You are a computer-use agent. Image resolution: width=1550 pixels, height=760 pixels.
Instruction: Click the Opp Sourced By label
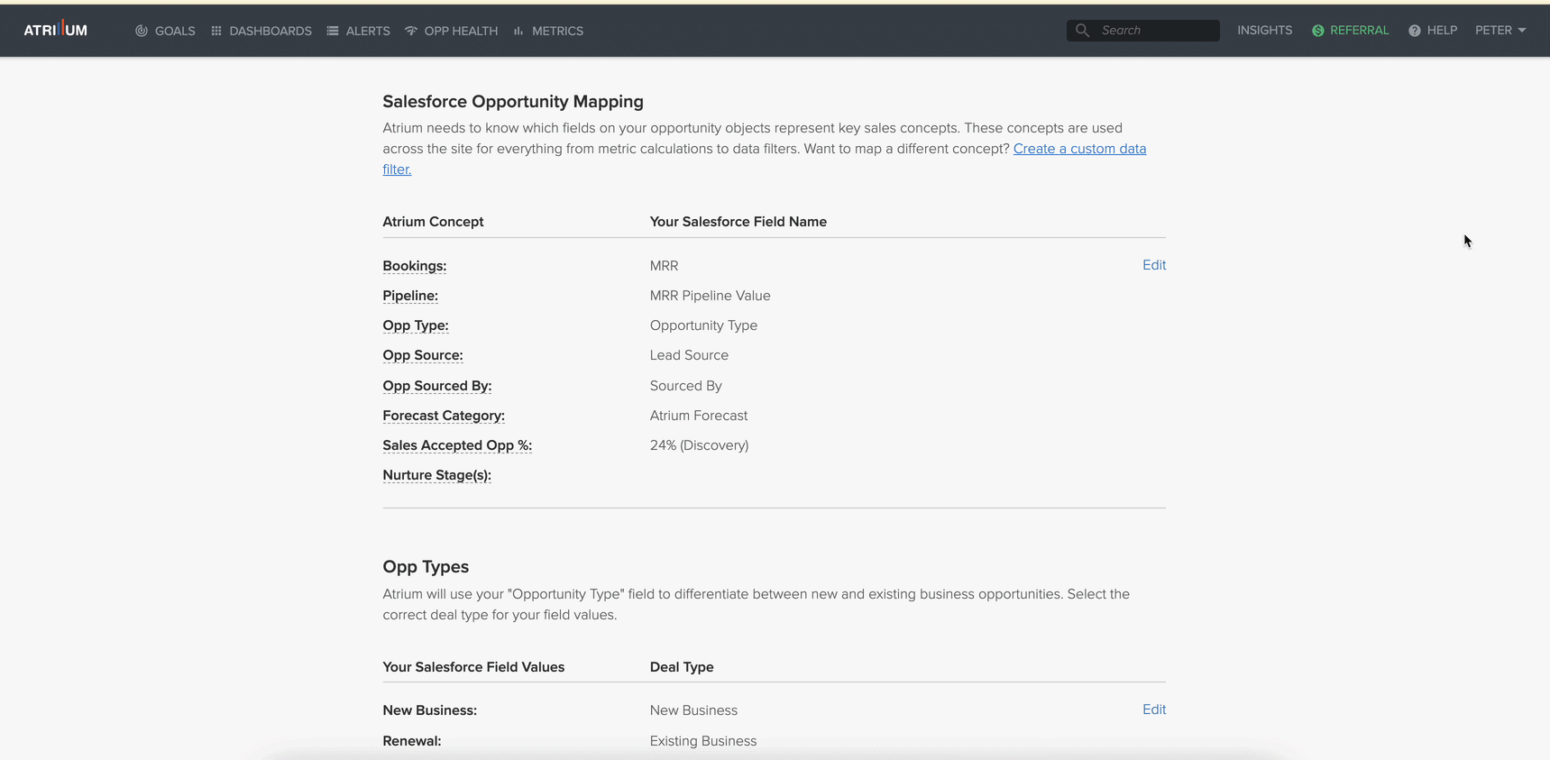(x=437, y=386)
